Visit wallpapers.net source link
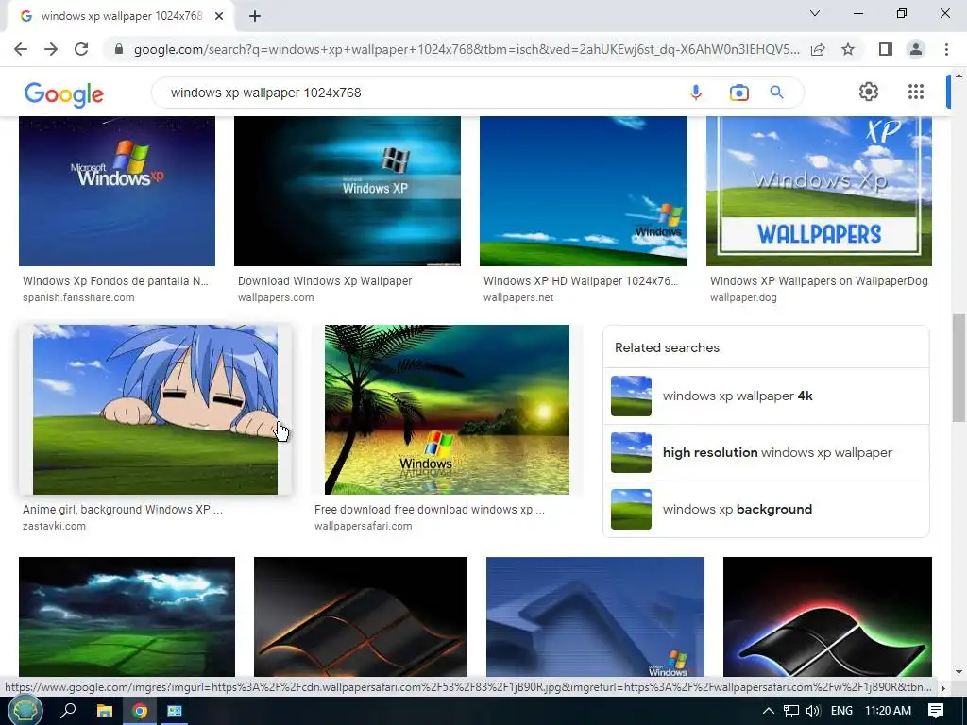The image size is (967, 725). pos(518,297)
